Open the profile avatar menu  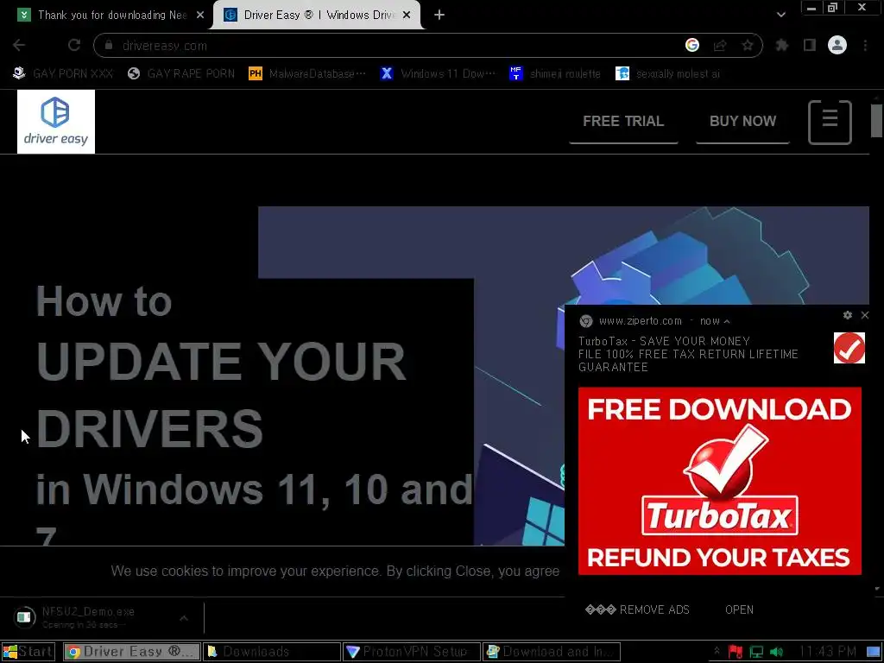click(x=837, y=45)
